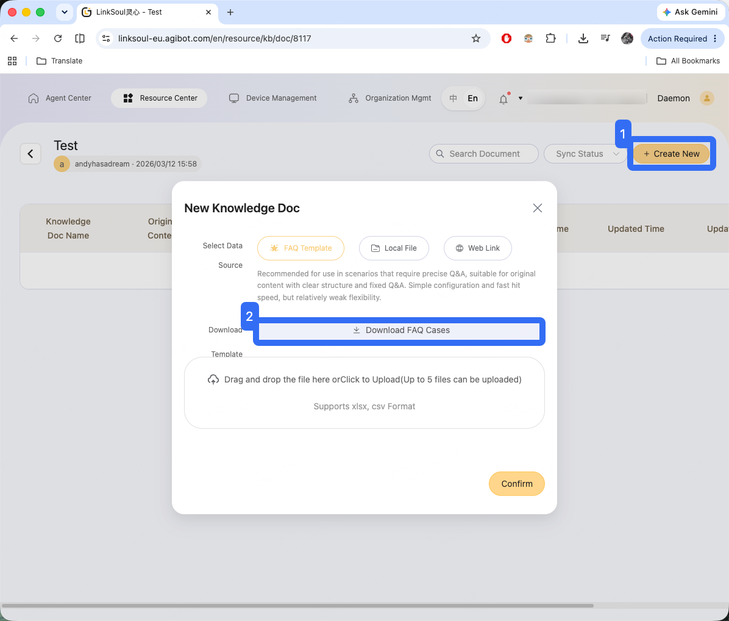Click the browser forward arrow

(x=36, y=38)
